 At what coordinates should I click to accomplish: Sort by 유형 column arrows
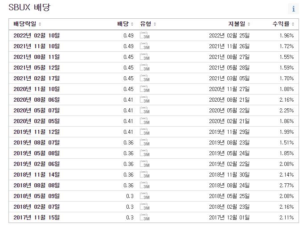pos(155,24)
